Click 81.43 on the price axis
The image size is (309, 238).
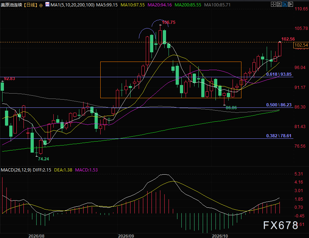click(x=300, y=127)
